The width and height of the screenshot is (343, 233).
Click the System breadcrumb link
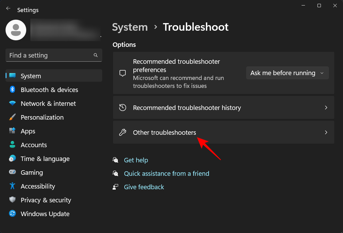130,27
